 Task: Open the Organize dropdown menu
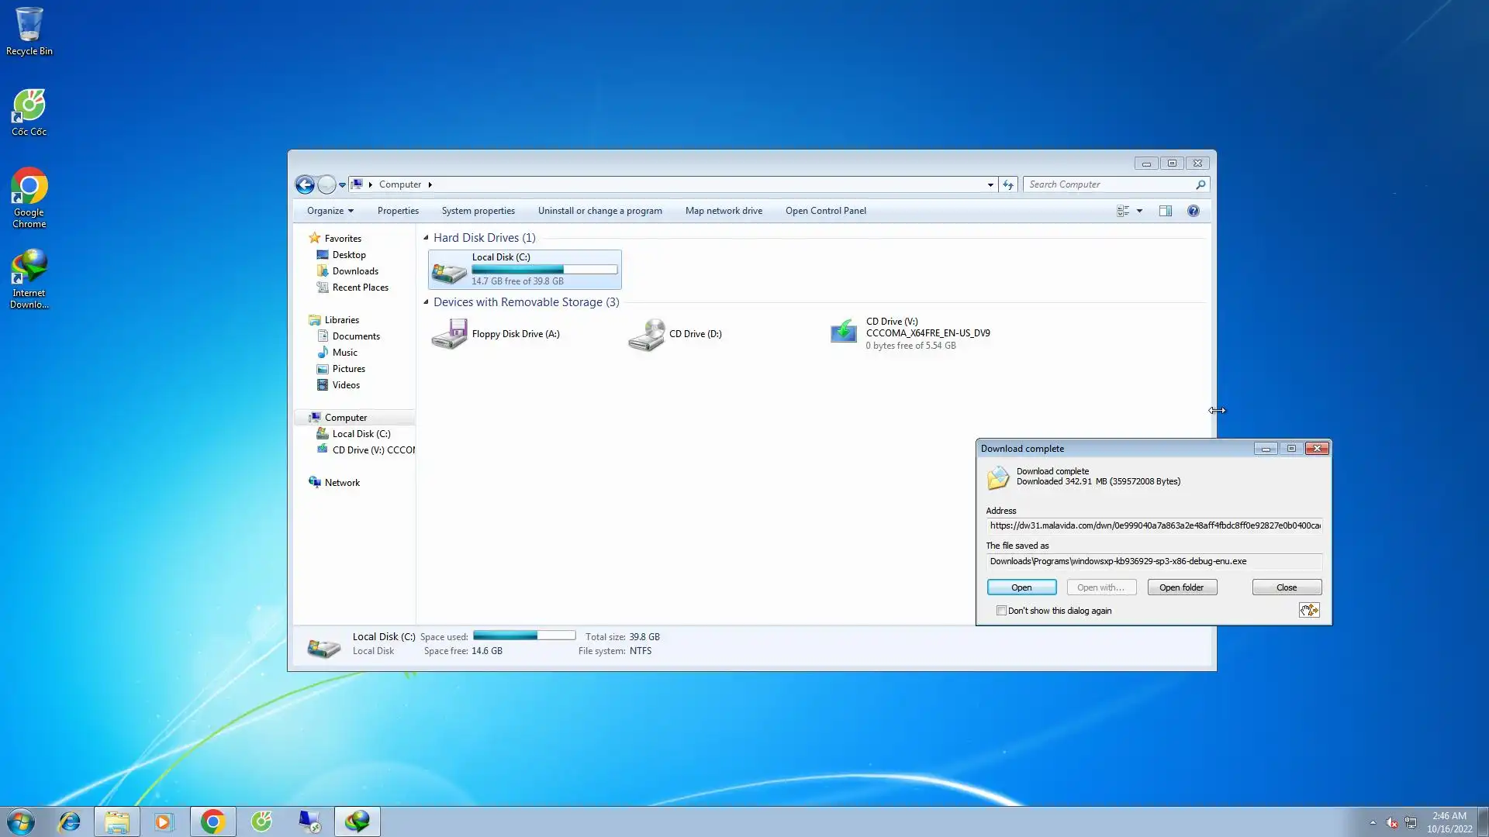330,211
